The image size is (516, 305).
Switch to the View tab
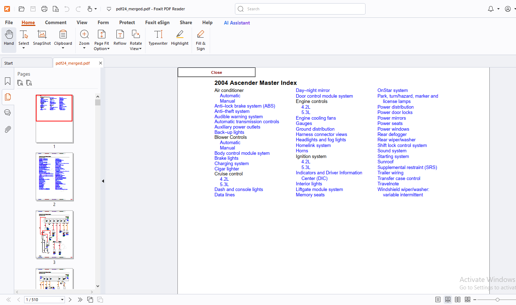tap(82, 22)
